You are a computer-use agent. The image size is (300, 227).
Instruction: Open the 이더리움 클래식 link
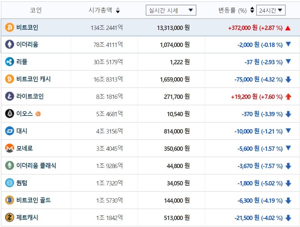[x=36, y=166]
